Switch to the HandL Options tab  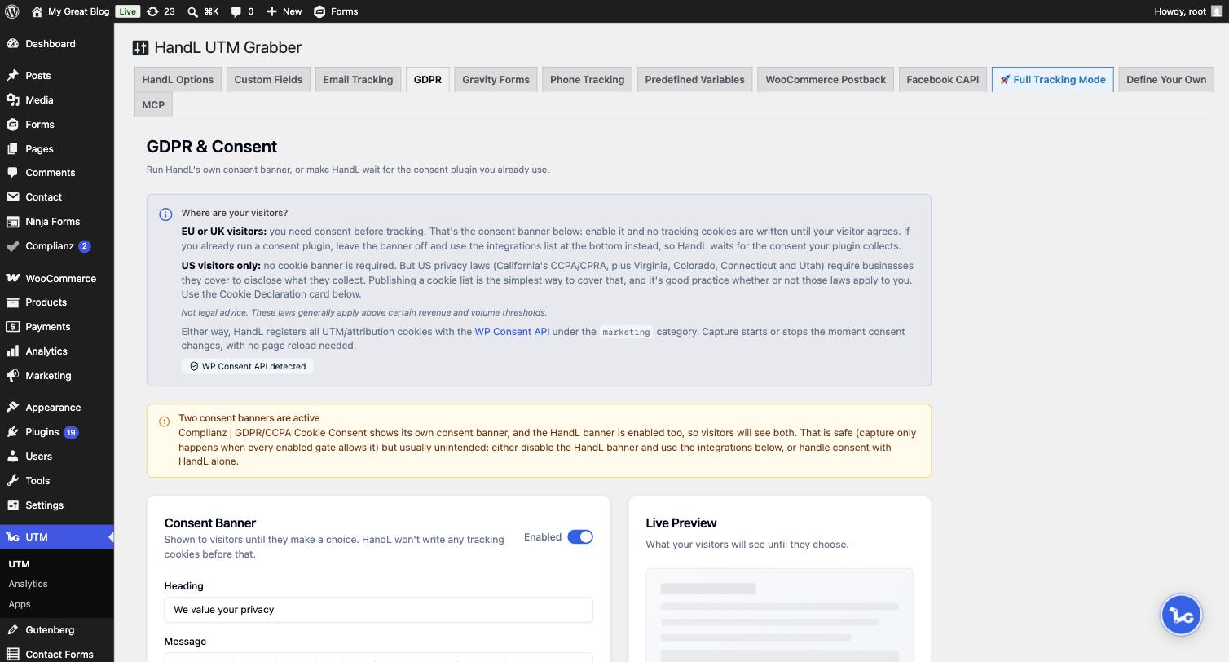tap(178, 80)
